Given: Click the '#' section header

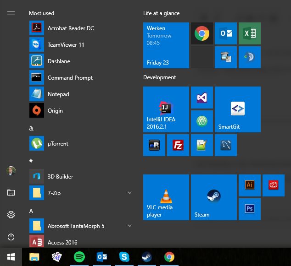Looking at the screenshot, I should pyautogui.click(x=31, y=161).
